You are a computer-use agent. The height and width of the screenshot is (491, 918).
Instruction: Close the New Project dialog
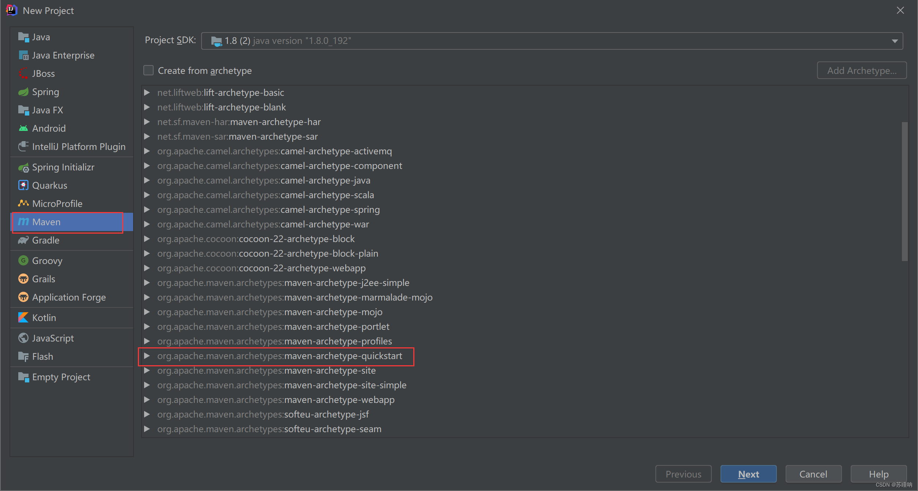click(x=900, y=10)
